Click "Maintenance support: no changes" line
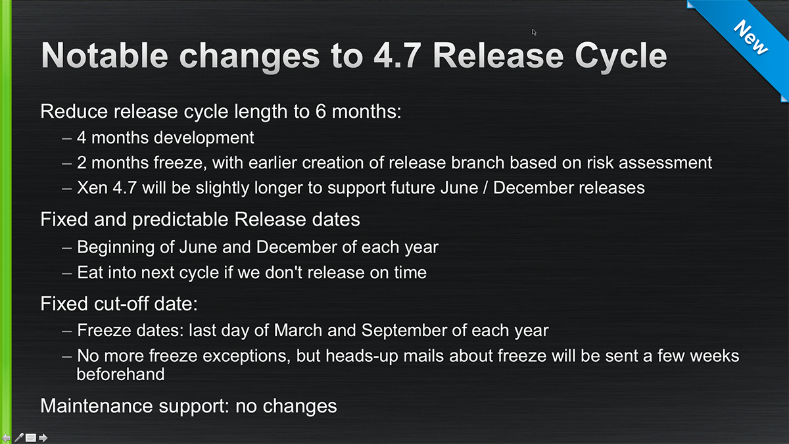The width and height of the screenshot is (789, 444). 189,406
